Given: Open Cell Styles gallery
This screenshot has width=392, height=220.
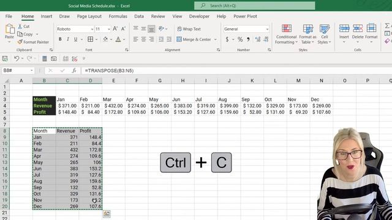Looking at the screenshot, I should tap(324, 34).
